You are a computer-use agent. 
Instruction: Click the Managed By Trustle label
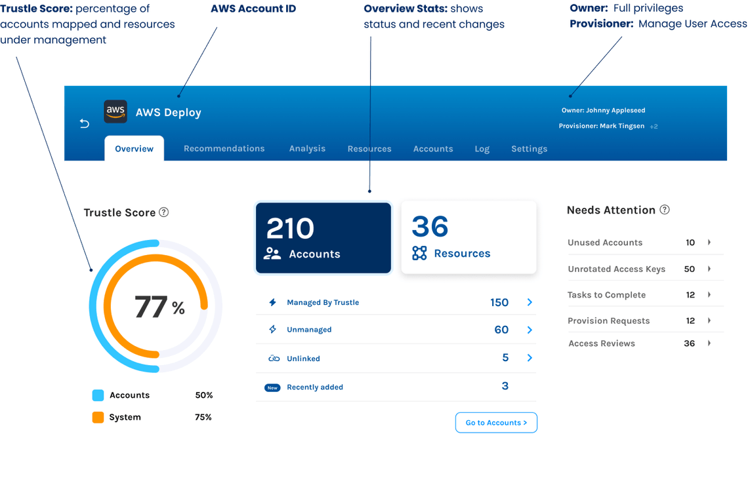pos(323,302)
